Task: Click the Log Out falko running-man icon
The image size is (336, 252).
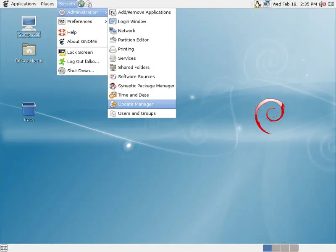Action: pos(62,61)
